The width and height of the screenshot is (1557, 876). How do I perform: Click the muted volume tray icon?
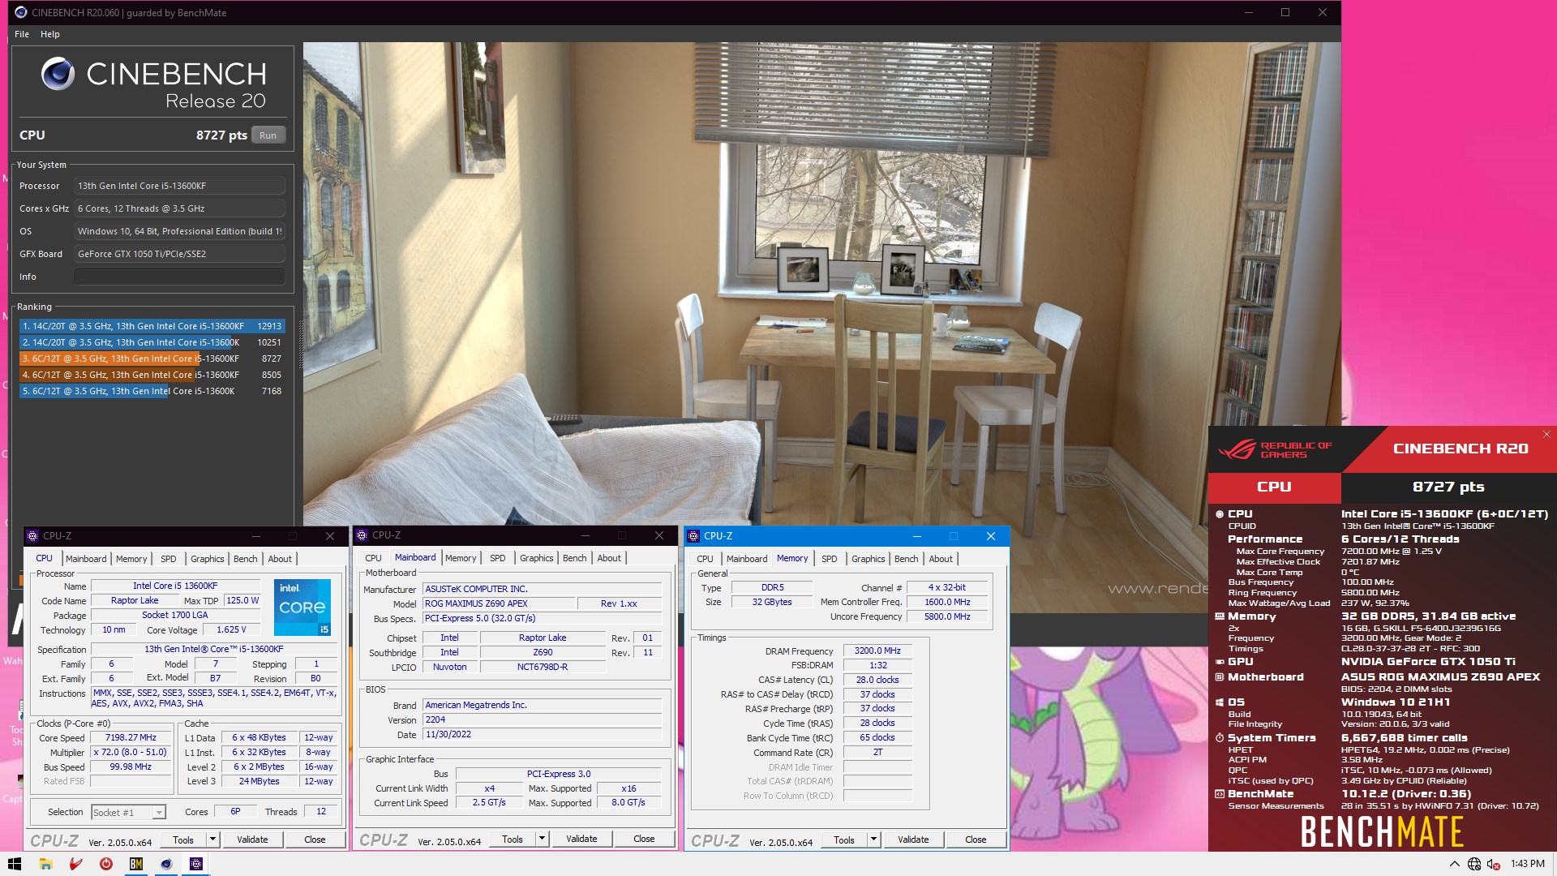(x=1494, y=864)
